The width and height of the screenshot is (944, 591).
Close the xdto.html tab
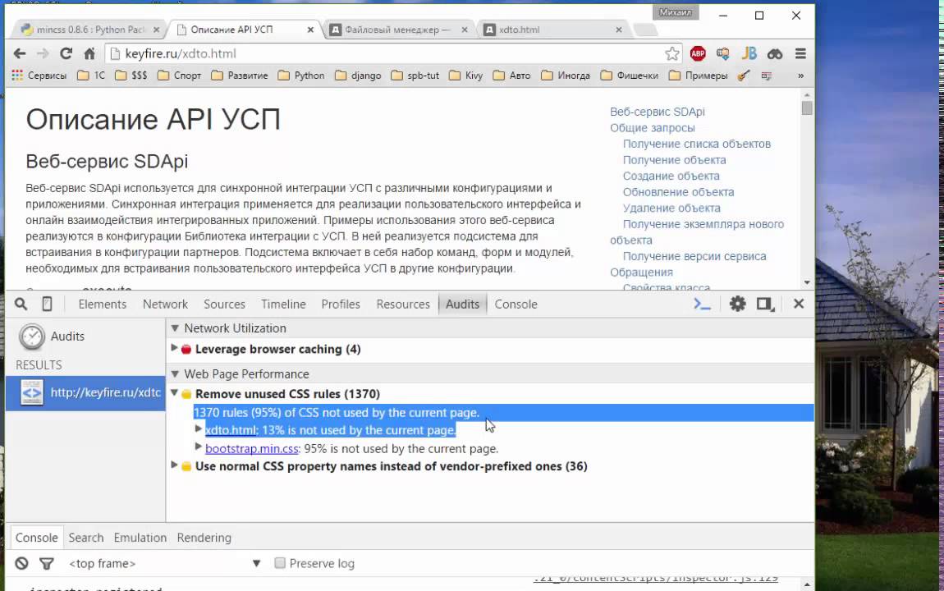point(618,30)
